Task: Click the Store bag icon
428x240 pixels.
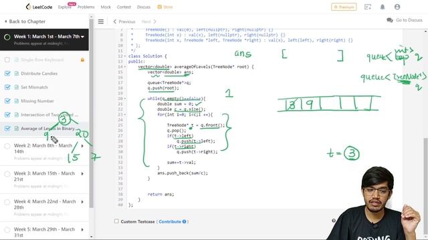Action: (x=159, y=7)
